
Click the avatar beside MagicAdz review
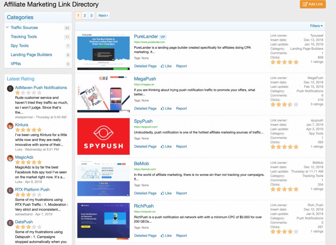(10, 158)
